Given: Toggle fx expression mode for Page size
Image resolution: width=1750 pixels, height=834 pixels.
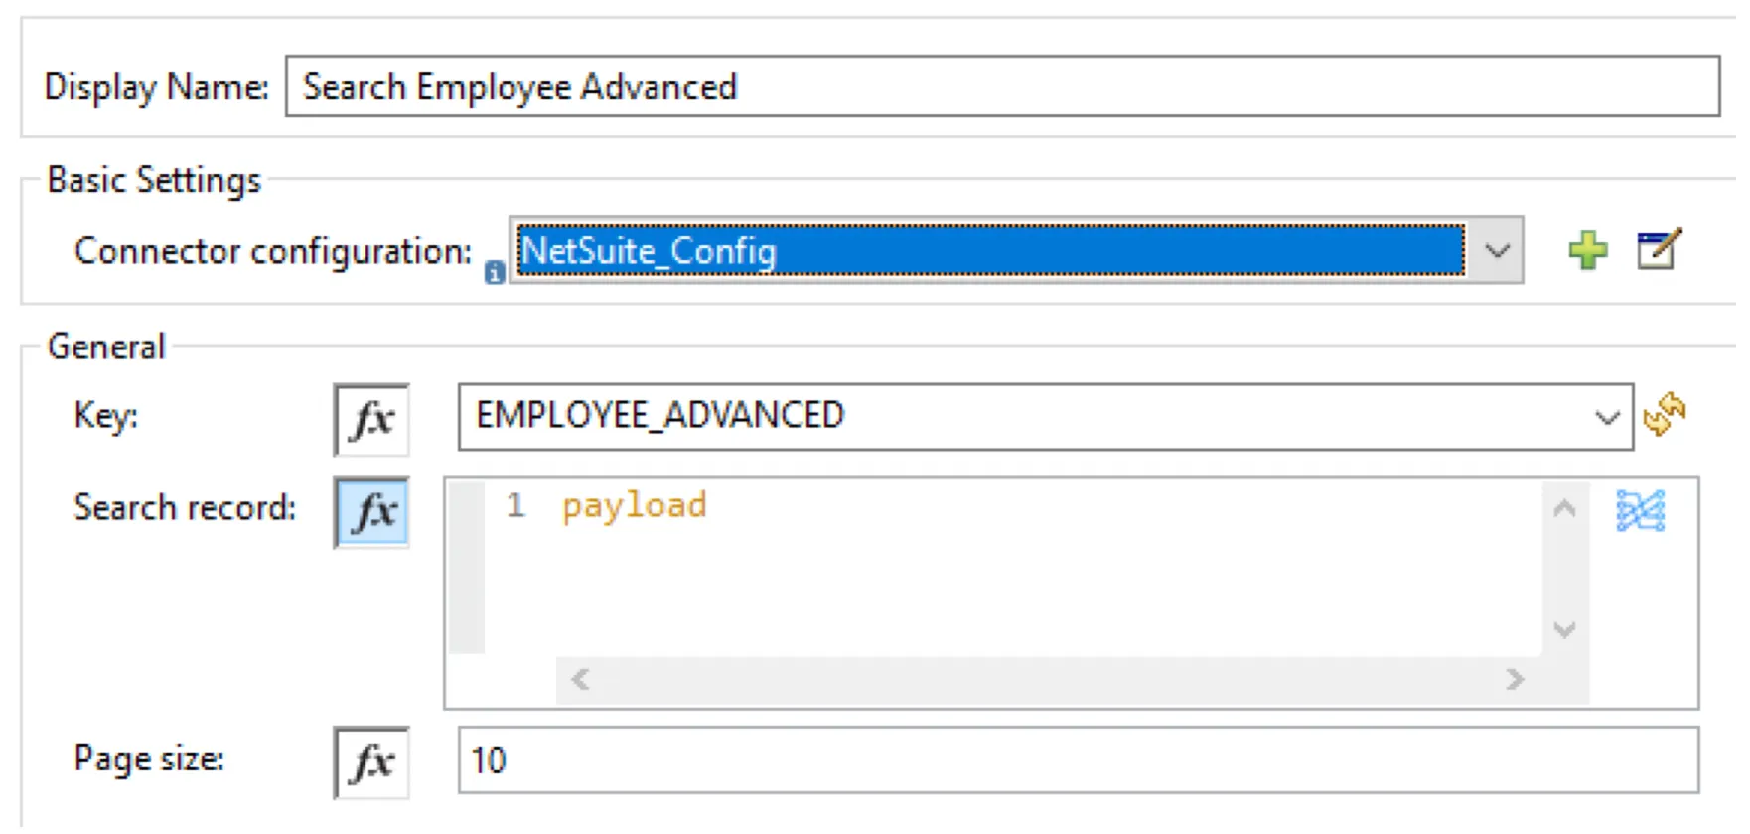Looking at the screenshot, I should pos(371,763).
